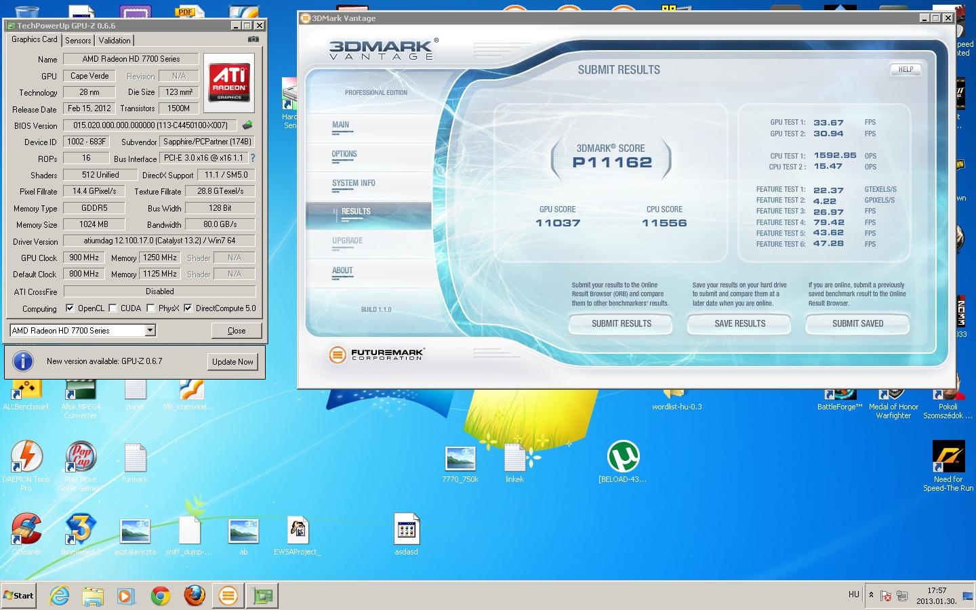Click the SUBMIT RESULTS button
Image resolution: width=976 pixels, height=610 pixels.
tap(621, 324)
